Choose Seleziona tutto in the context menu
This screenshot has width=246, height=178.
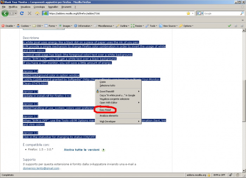(x=118, y=85)
